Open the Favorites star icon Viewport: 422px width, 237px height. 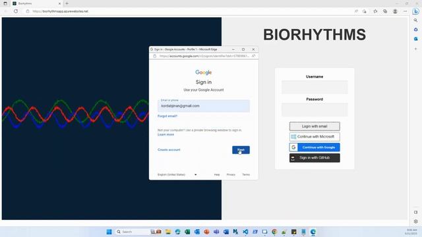375,11
